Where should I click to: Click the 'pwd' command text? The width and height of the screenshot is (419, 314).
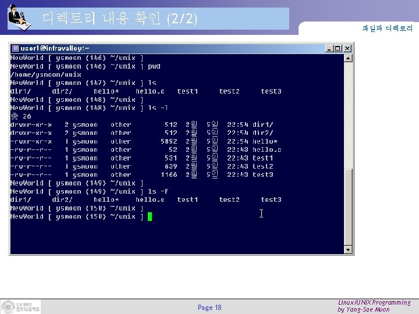click(x=154, y=66)
